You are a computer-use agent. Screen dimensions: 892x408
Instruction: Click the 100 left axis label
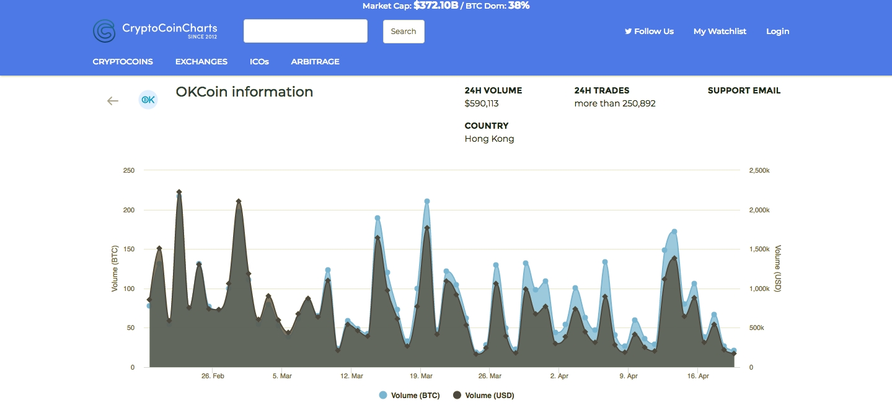click(129, 289)
